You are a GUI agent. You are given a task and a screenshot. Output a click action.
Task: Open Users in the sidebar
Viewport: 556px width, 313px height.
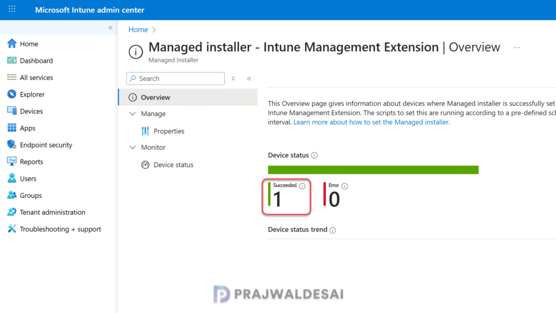pyautogui.click(x=28, y=178)
